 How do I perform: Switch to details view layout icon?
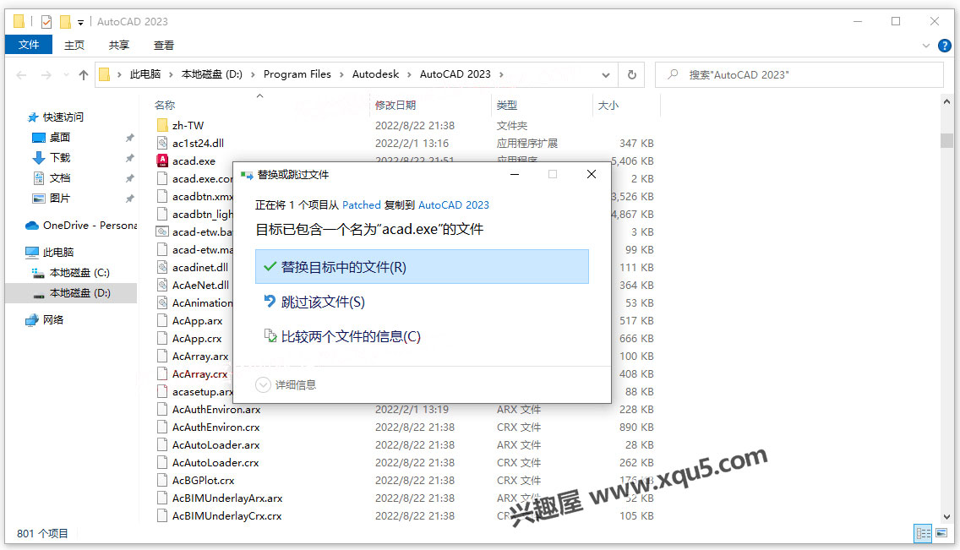[x=924, y=533]
